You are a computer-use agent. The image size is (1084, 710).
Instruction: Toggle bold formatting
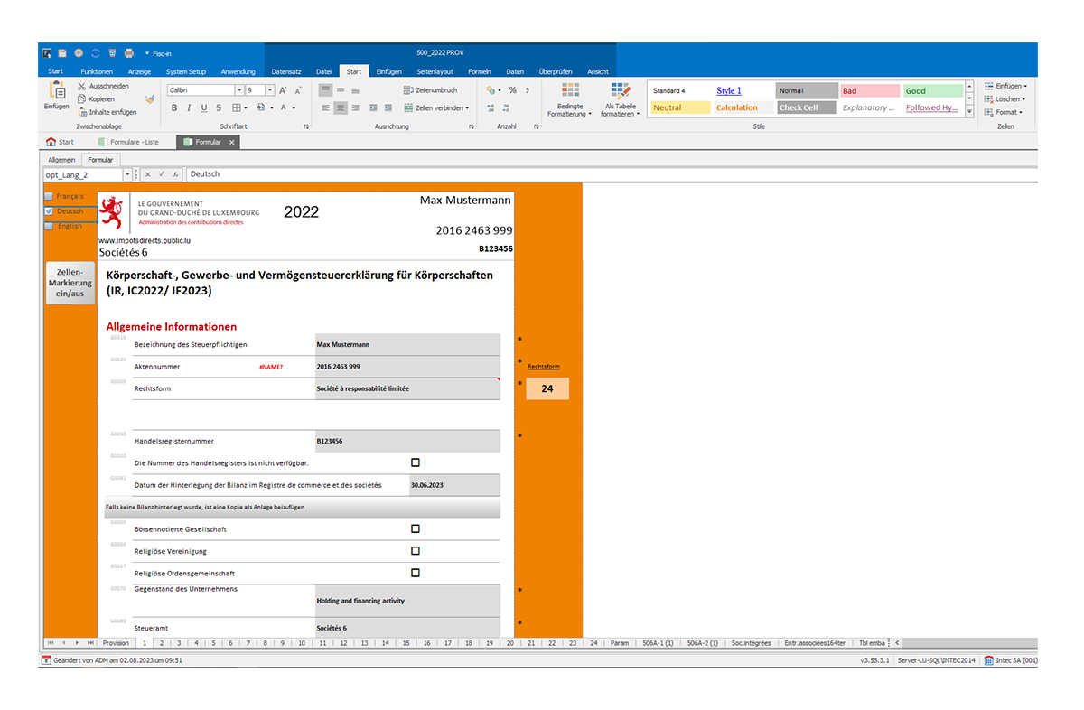pyautogui.click(x=174, y=107)
